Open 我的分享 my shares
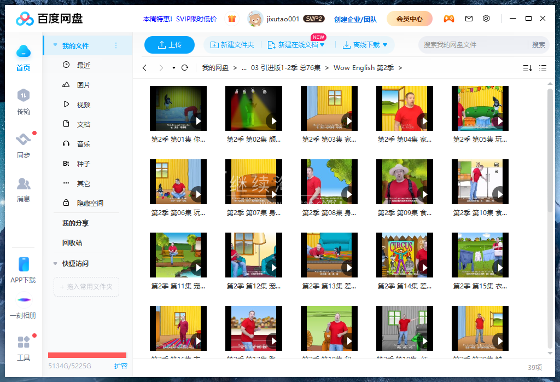The image size is (560, 382). click(x=75, y=223)
